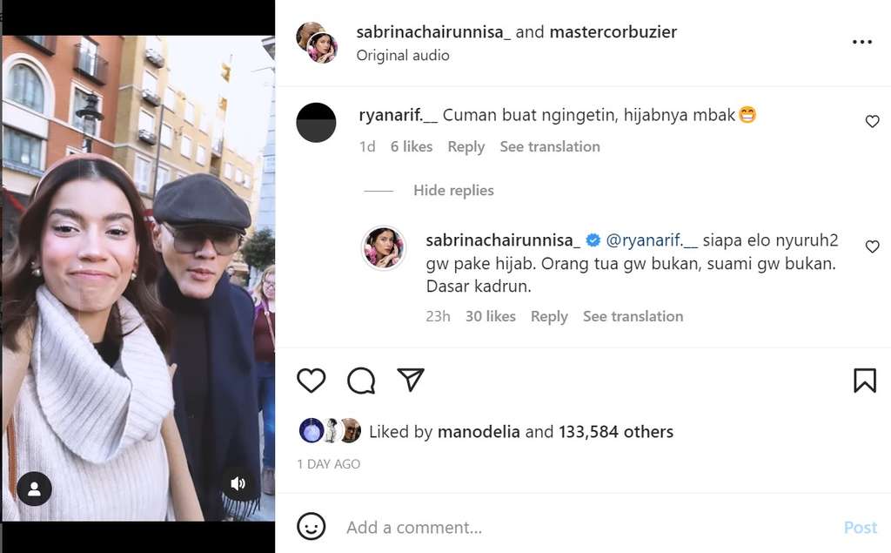Like the post with heart icon

[311, 381]
